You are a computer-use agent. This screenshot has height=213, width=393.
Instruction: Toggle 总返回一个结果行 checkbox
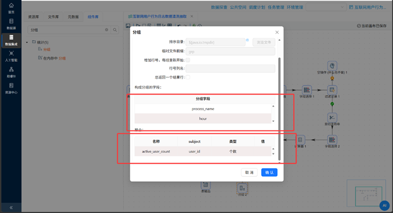[188, 77]
